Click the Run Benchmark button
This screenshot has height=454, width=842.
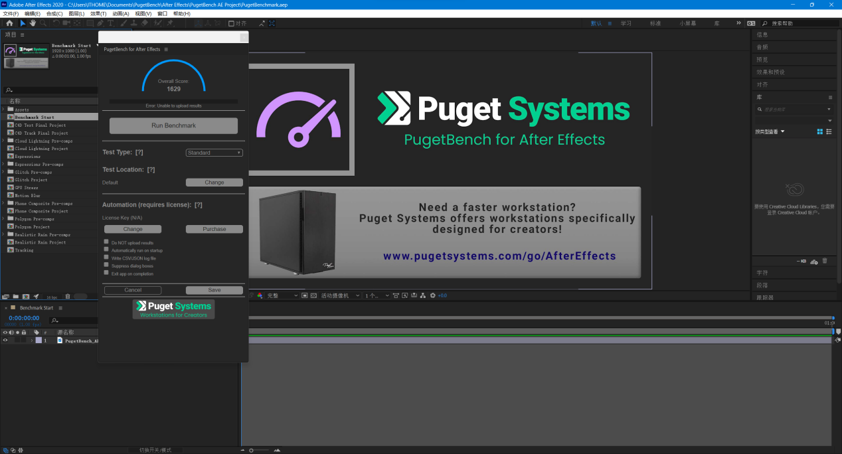[x=173, y=125]
